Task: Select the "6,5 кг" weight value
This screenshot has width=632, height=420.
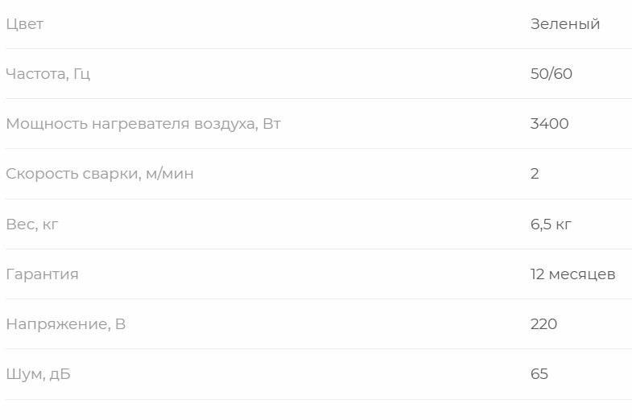Action: (551, 224)
